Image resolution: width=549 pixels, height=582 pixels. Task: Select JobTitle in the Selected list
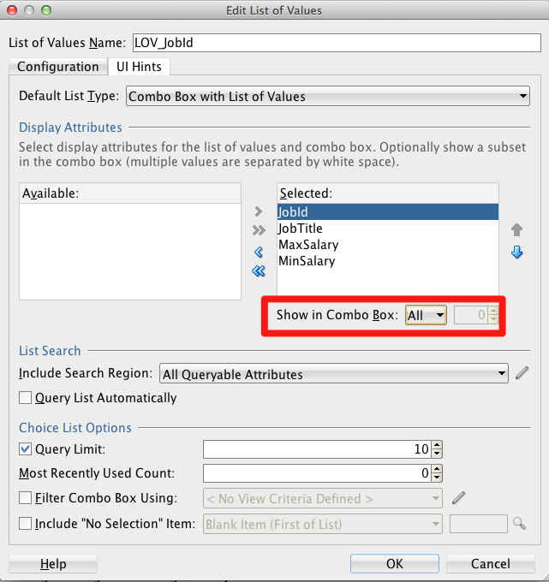pos(388,229)
